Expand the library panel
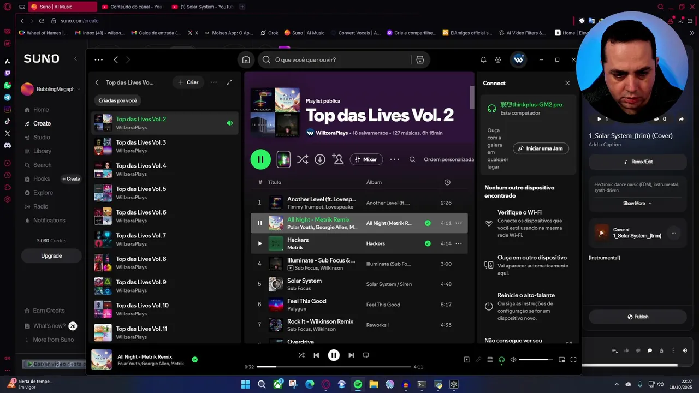The image size is (699, 393). (x=229, y=82)
